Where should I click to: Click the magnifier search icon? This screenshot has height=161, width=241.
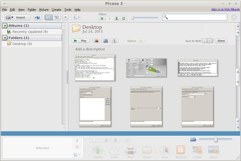pyautogui.click(x=166, y=17)
